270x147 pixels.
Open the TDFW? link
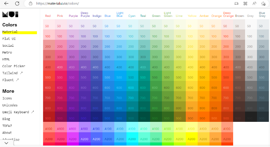[x=7, y=126]
